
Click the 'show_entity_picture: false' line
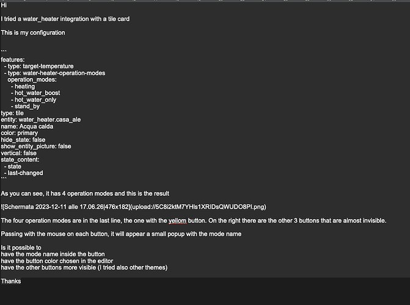pyautogui.click(x=36, y=146)
